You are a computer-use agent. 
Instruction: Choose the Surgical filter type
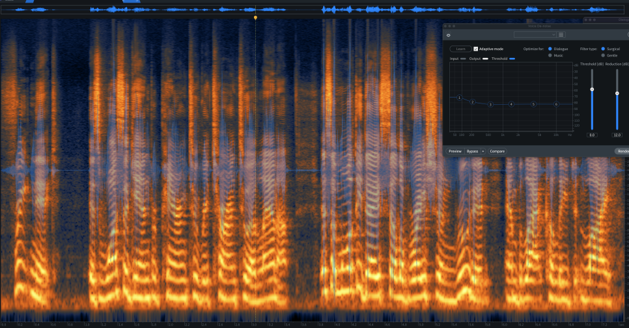[x=603, y=49]
